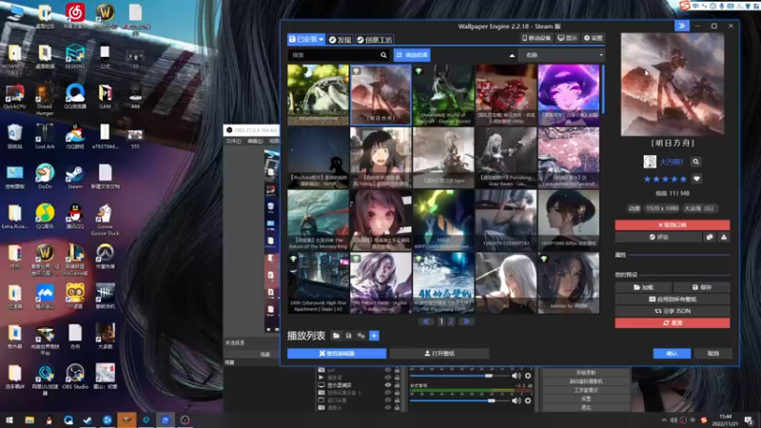The image size is (761, 428).
Task: Collapse the right details panel with double-chevron
Action: 681,26
